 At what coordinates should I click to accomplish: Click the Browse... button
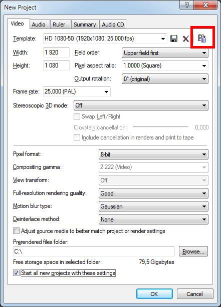(x=193, y=251)
